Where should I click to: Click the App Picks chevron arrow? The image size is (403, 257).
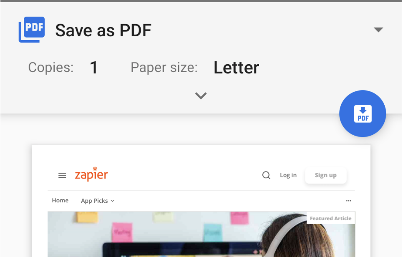coord(112,201)
